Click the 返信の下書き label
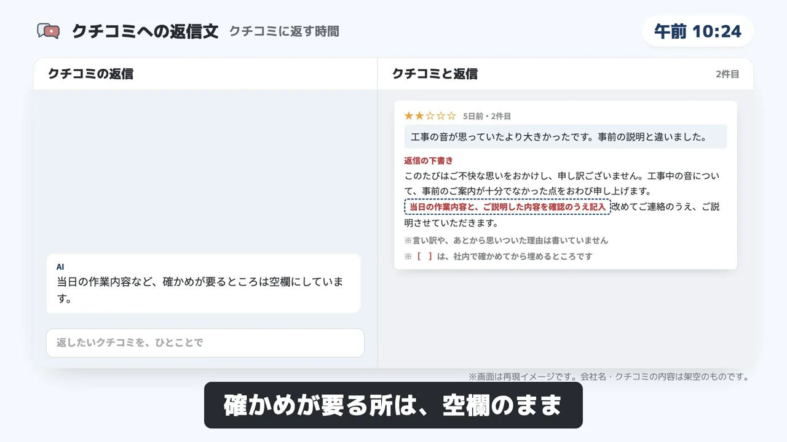 [429, 161]
